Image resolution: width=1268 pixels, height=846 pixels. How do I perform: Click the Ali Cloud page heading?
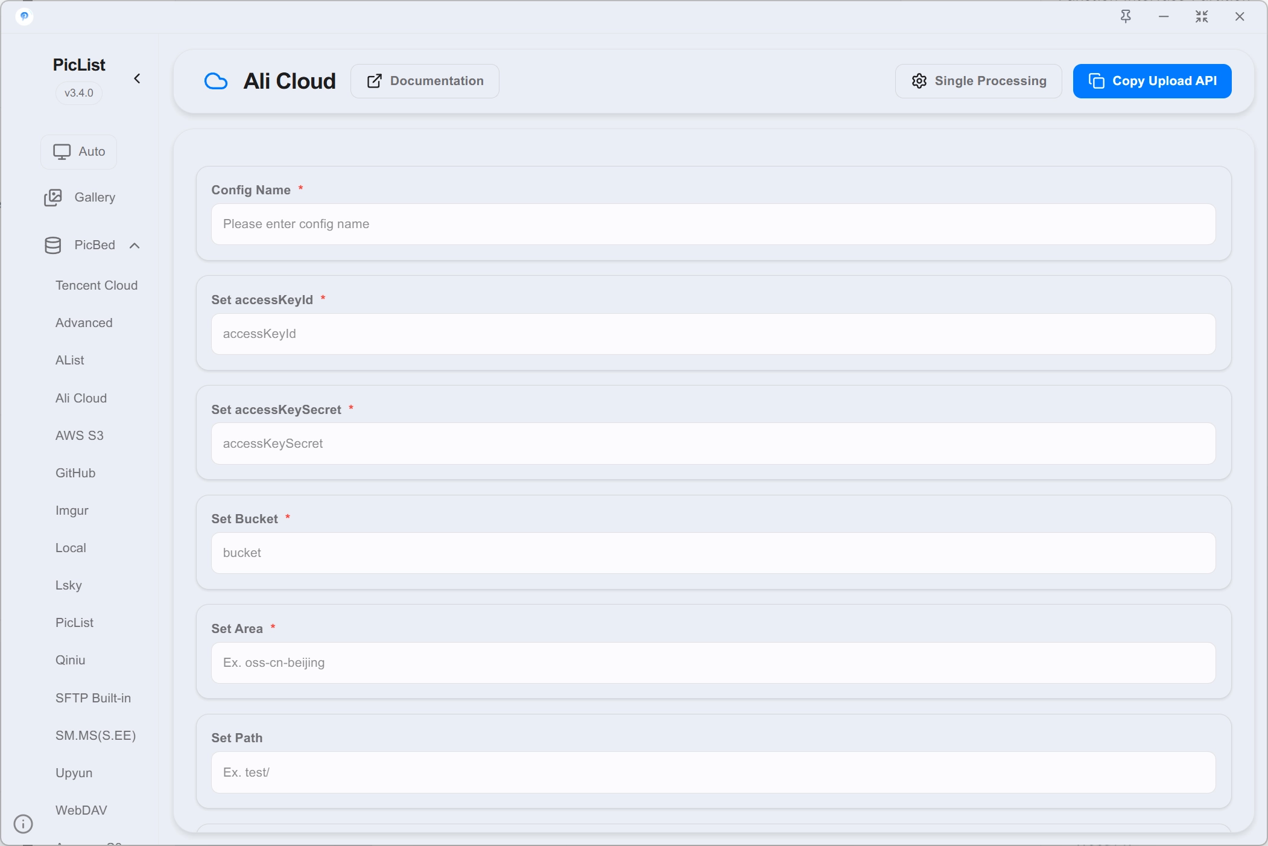[290, 81]
